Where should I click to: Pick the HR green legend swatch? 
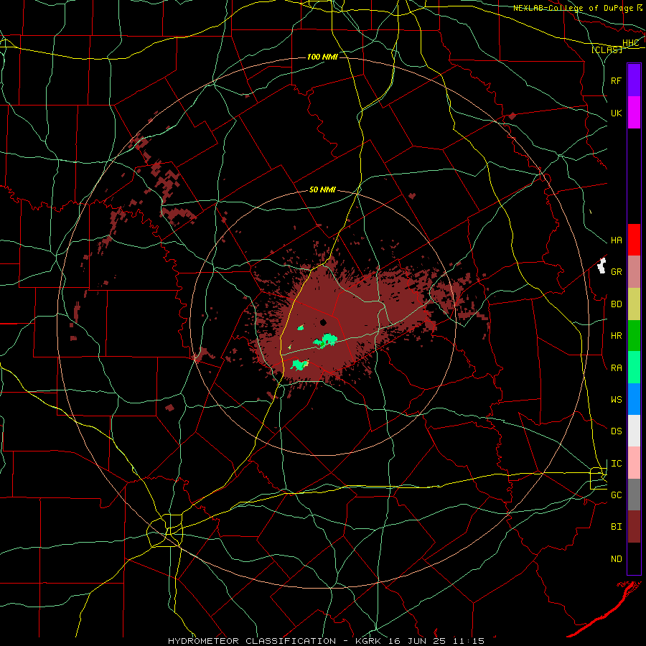634,336
